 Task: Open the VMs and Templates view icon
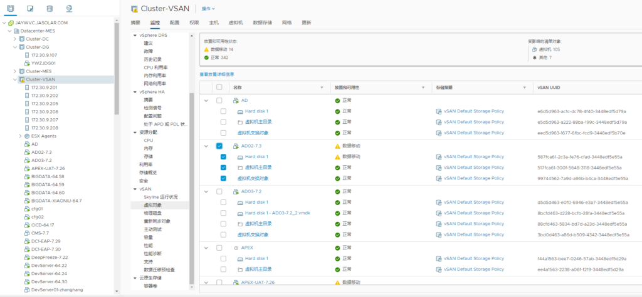click(x=31, y=8)
